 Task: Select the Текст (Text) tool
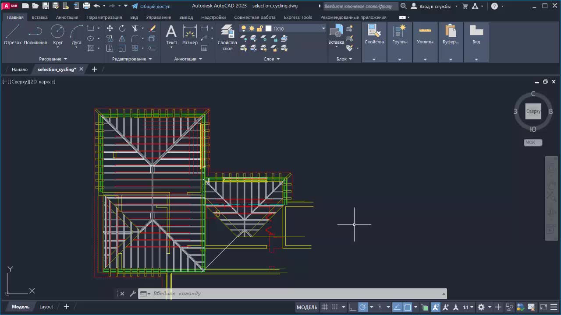pyautogui.click(x=171, y=35)
